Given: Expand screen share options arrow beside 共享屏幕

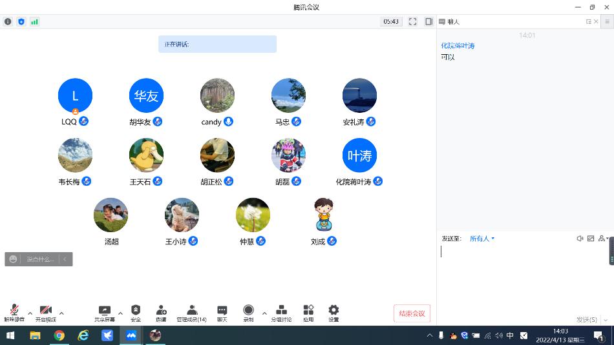Looking at the screenshot, I should [x=120, y=313].
